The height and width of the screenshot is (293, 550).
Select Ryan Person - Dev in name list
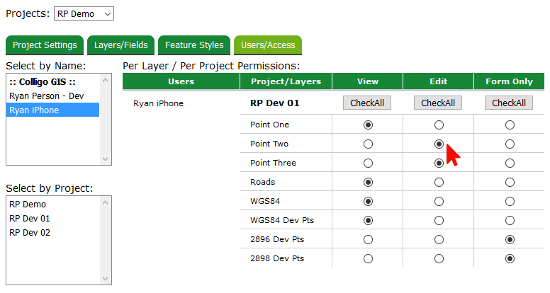(43, 96)
